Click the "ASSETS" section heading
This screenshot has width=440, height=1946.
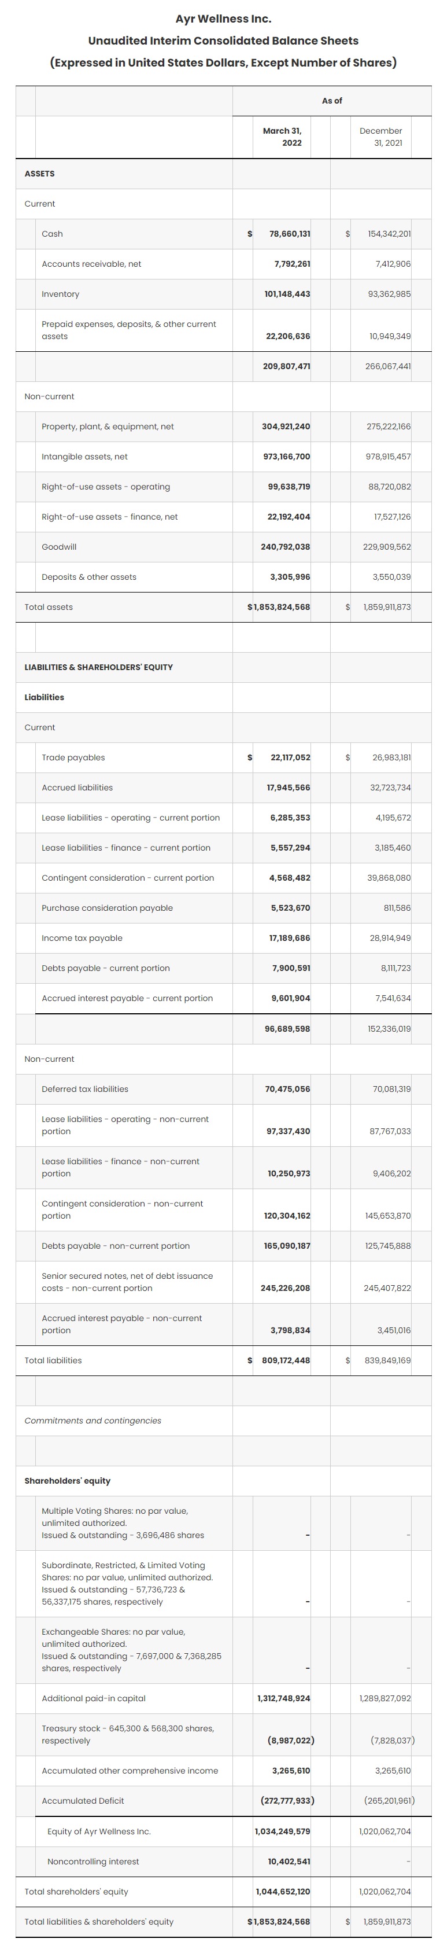coord(39,174)
